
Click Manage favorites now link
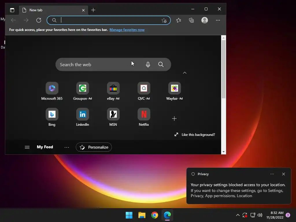(127, 30)
